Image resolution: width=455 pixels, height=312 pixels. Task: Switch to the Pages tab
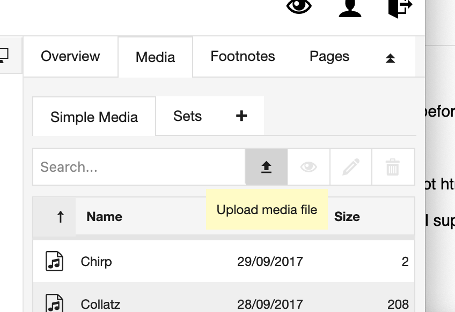pos(329,57)
